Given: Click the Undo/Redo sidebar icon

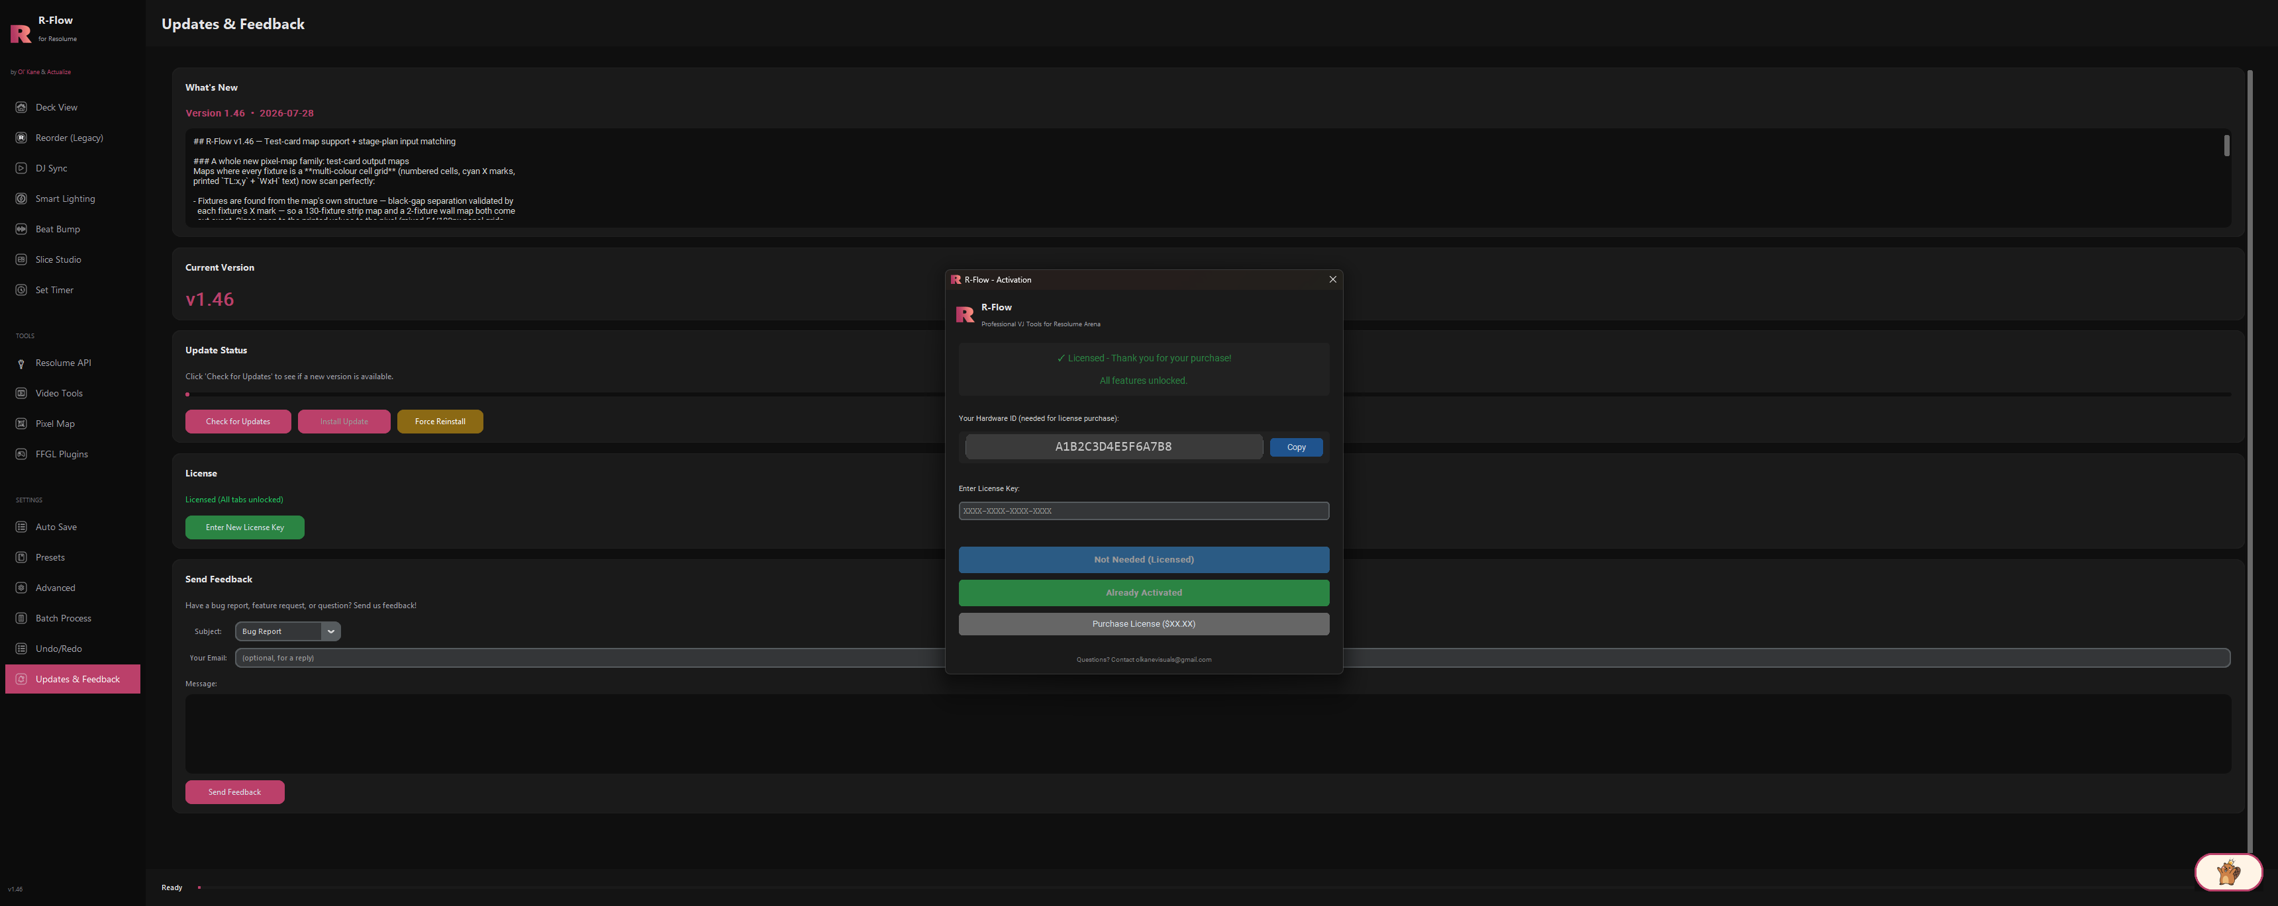Looking at the screenshot, I should point(21,649).
